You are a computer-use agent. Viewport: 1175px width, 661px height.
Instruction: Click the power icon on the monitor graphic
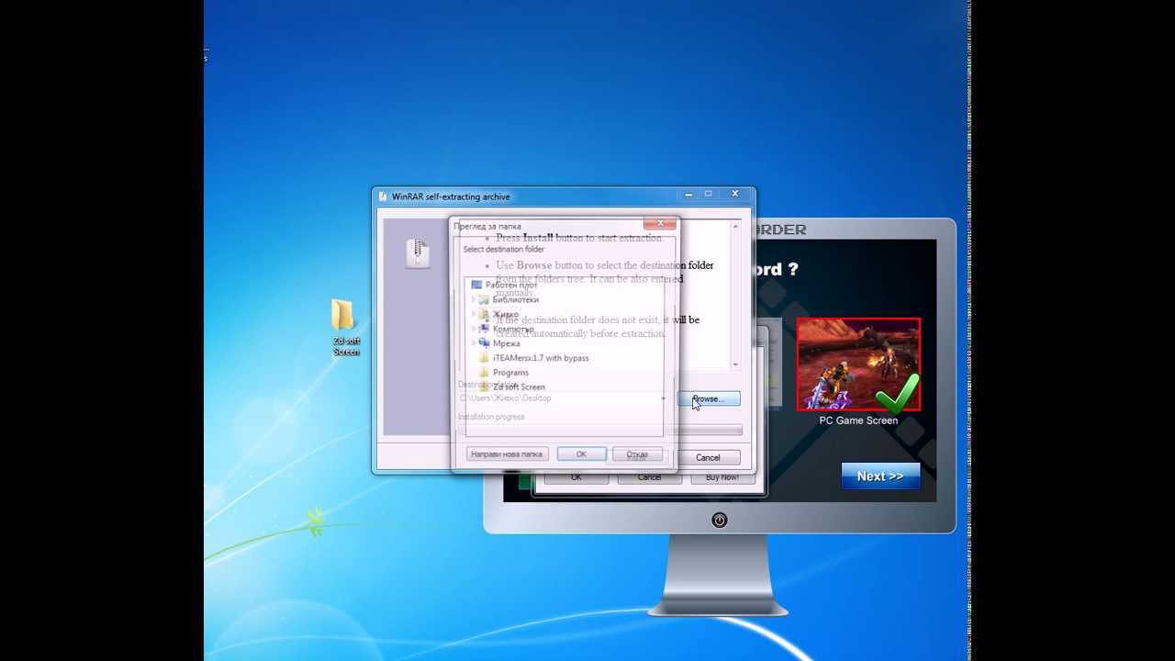coord(720,520)
